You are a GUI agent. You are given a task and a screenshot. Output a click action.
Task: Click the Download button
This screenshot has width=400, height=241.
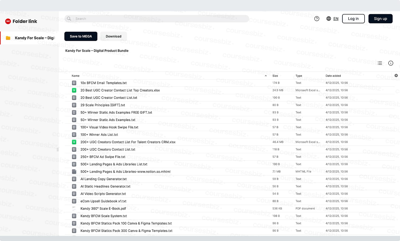[x=114, y=36]
